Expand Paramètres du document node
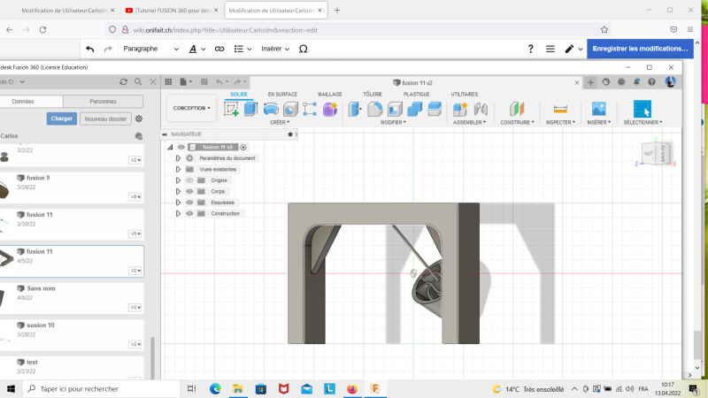The image size is (708, 398). (178, 158)
